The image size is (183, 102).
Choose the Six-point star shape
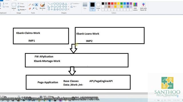pos(57,9)
